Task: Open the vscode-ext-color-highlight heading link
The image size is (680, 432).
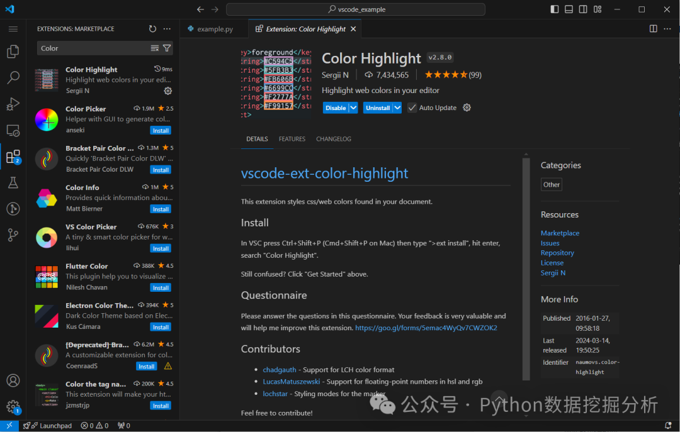Action: tap(324, 174)
